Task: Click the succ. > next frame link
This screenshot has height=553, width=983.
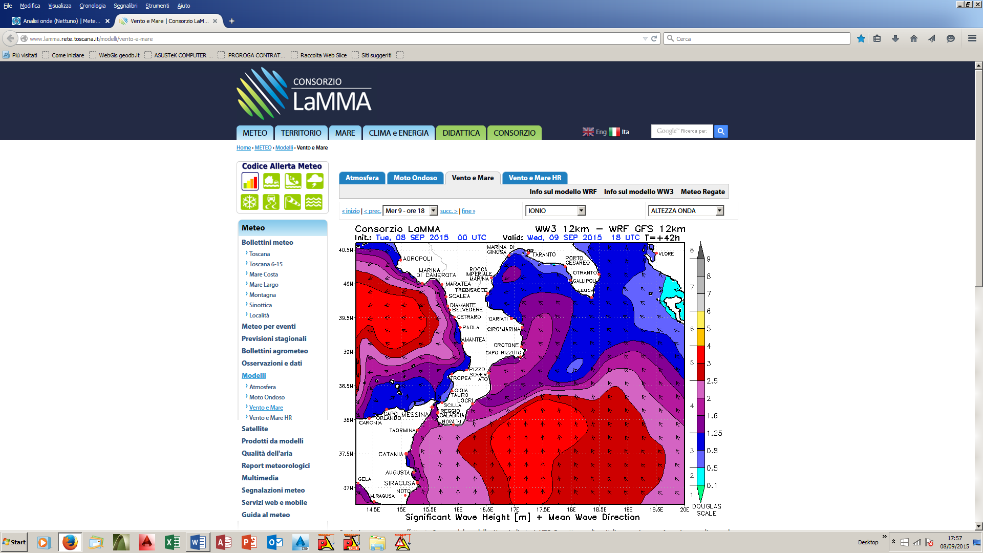Action: click(x=448, y=211)
